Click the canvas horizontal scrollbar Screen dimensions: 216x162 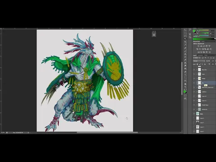tap(107, 132)
